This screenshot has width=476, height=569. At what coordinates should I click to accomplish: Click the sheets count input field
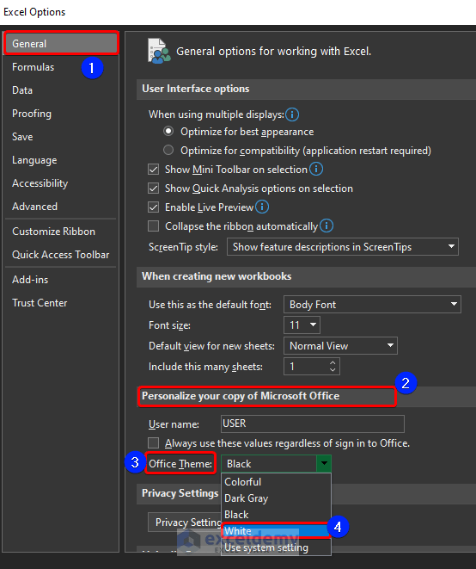point(305,366)
